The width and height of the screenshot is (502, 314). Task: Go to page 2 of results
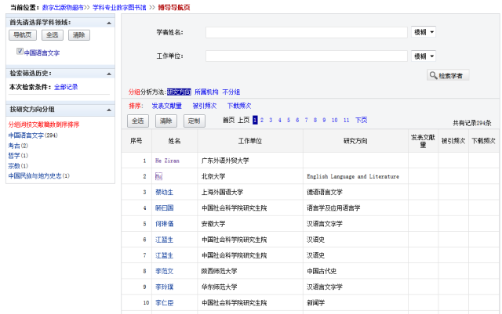point(262,120)
